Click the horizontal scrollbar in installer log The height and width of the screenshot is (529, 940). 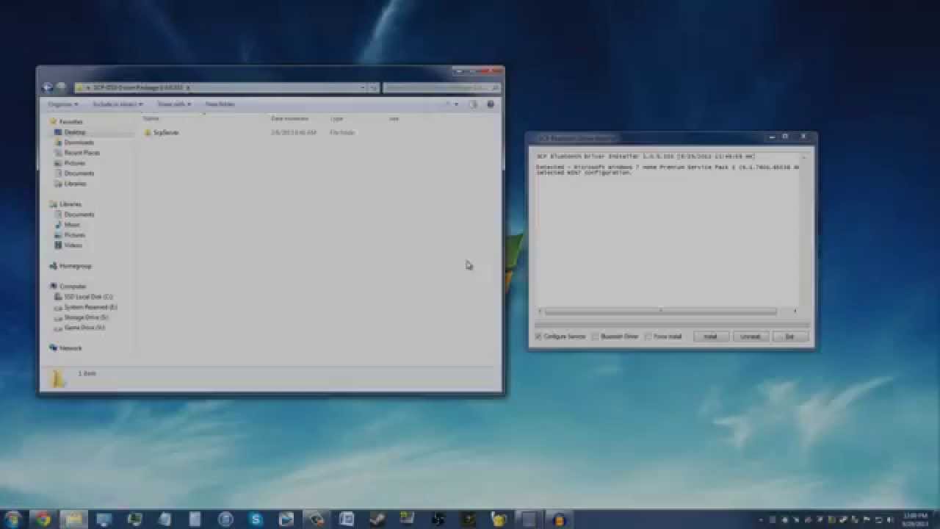point(660,312)
